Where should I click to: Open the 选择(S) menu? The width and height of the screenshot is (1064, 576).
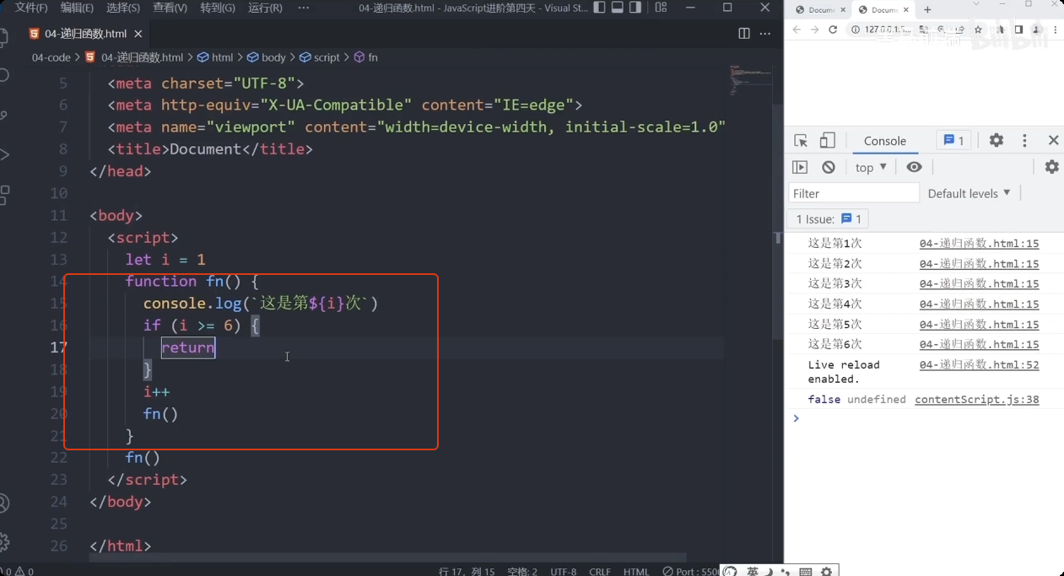point(123,8)
